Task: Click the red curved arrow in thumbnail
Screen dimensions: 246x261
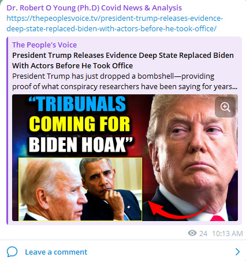Action: tap(179, 209)
